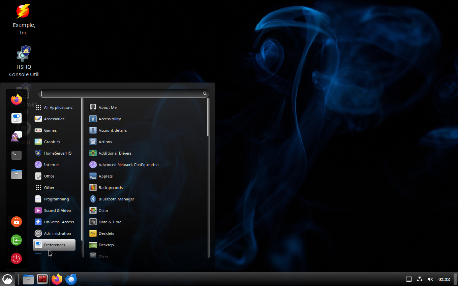Screen dimensions: 458x286
Task: Choose the HomeServerHQ category
Action: (x=57, y=153)
